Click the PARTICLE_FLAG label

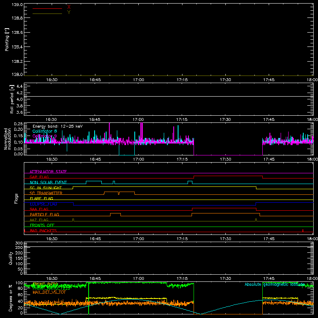coord(45,214)
